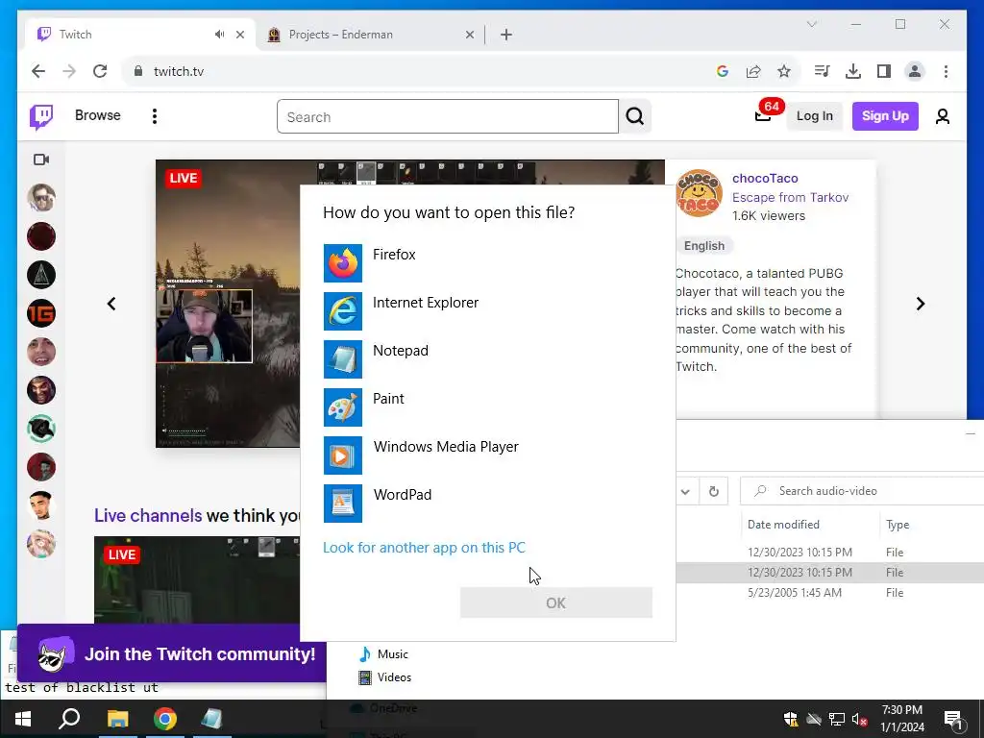Open the Live channels link
Image resolution: width=984 pixels, height=738 pixels.
tap(148, 516)
